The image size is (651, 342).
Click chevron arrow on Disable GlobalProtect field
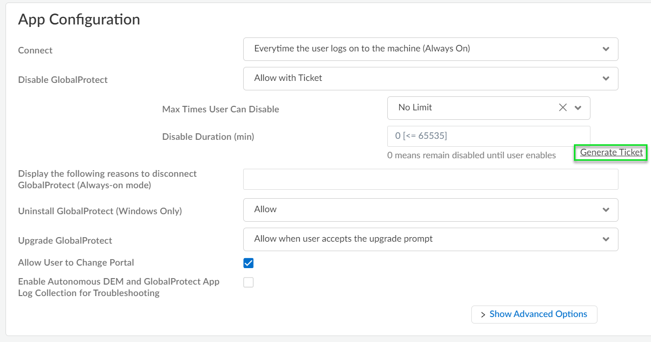point(606,79)
